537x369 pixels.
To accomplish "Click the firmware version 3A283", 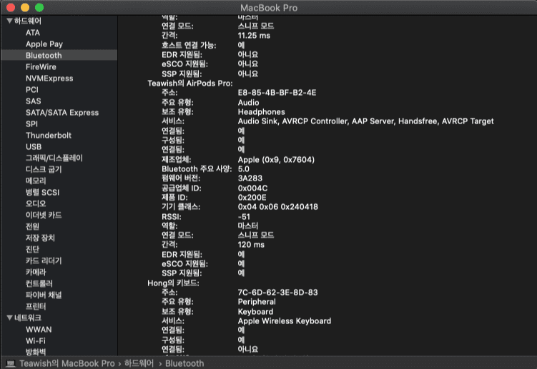I will [250, 178].
